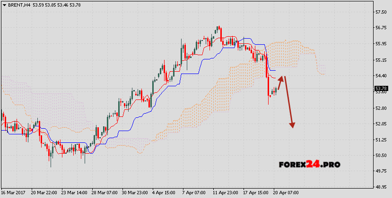
Task: Select the 52.05 price level label
Action: (381, 124)
